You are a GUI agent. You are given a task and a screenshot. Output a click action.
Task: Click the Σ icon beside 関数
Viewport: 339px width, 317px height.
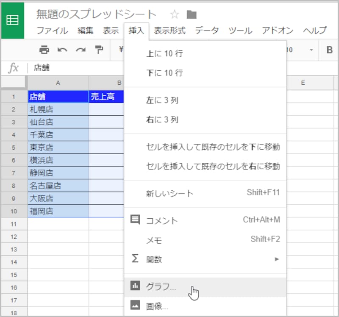[x=135, y=258]
